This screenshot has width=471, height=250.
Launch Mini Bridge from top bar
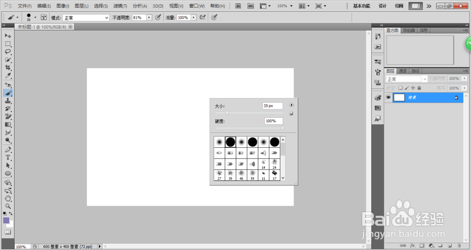click(x=251, y=6)
